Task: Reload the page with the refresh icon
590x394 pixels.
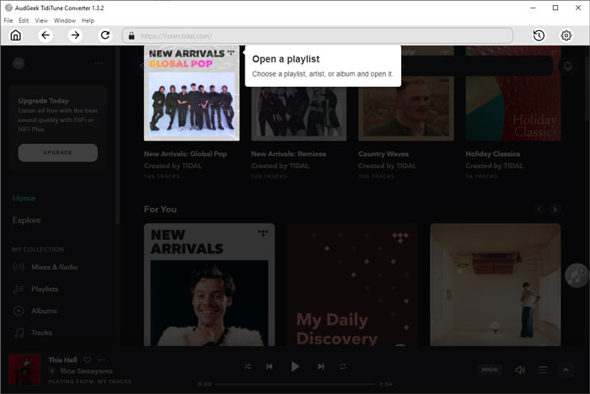Action: point(105,35)
